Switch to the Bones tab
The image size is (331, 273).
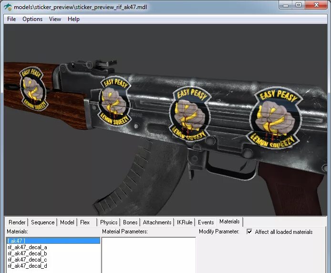tap(130, 222)
